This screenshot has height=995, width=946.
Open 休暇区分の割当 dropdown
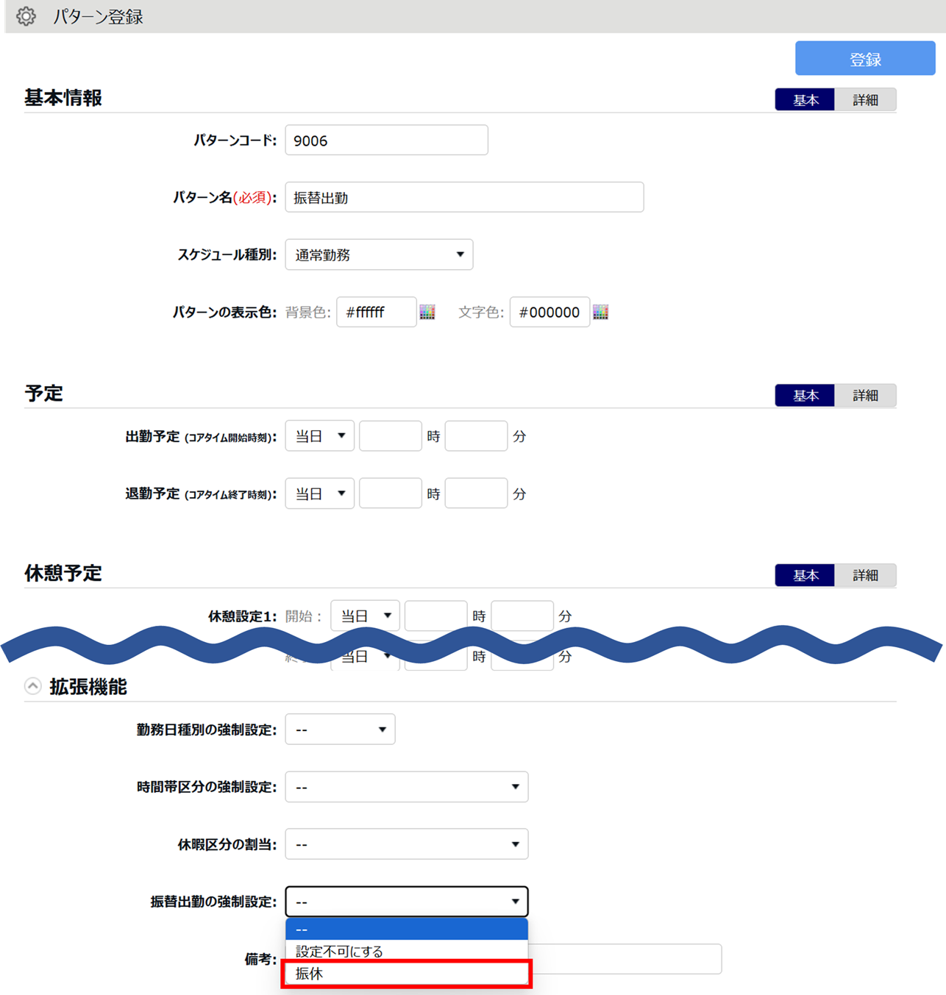point(407,844)
